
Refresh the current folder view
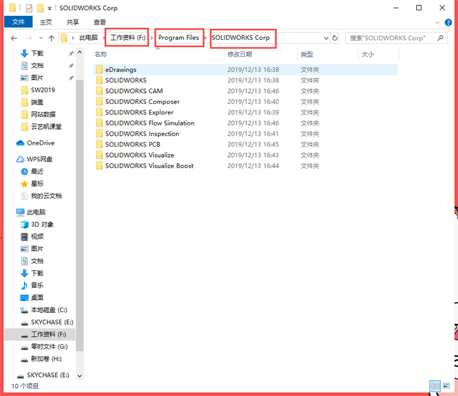click(335, 38)
